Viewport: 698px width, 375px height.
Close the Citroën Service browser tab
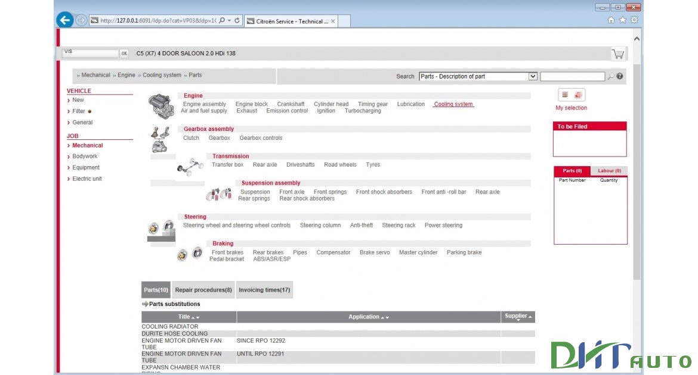point(332,21)
